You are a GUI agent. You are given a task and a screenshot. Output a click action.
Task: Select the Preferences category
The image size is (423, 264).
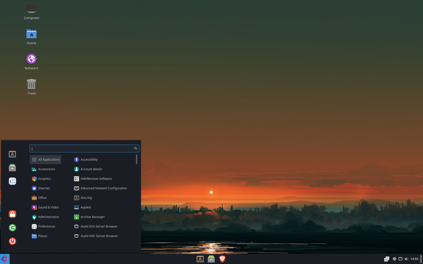click(46, 227)
